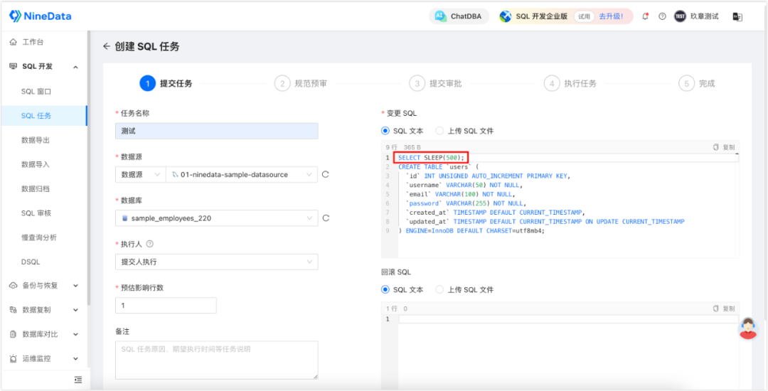
Task: Open the 01-ninedata-sample-datasource dropdown
Action: [x=242, y=174]
